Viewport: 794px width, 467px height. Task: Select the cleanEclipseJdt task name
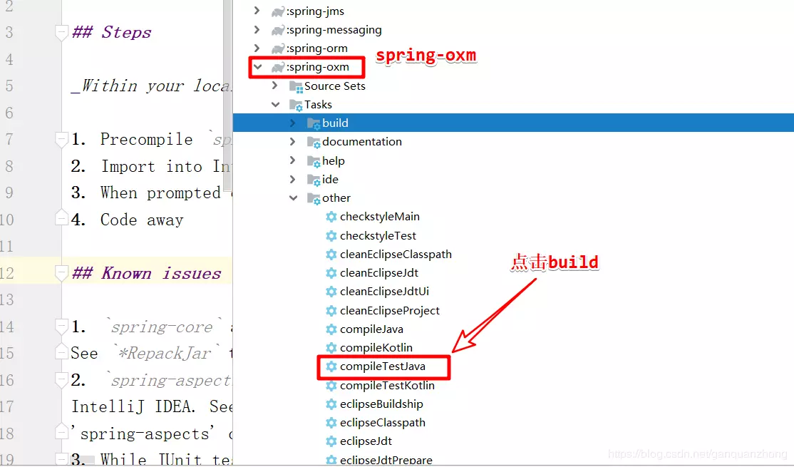(379, 273)
